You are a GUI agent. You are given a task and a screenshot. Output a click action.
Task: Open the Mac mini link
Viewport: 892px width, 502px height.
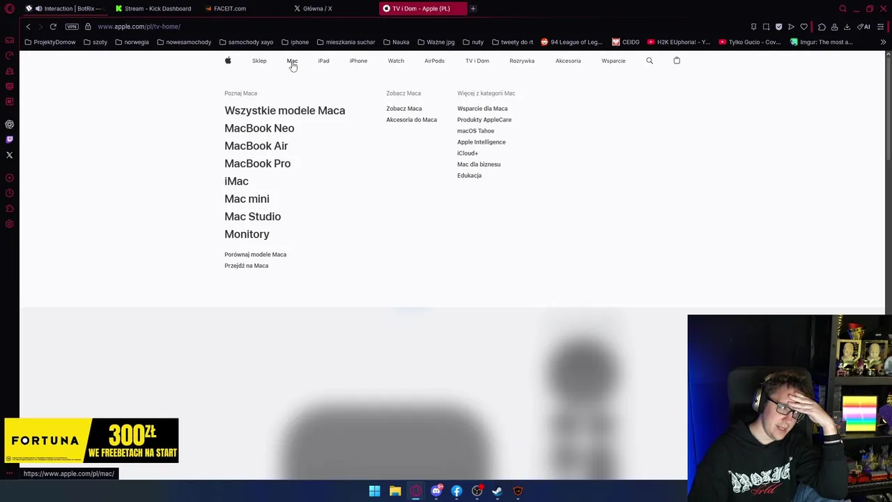[x=247, y=199]
